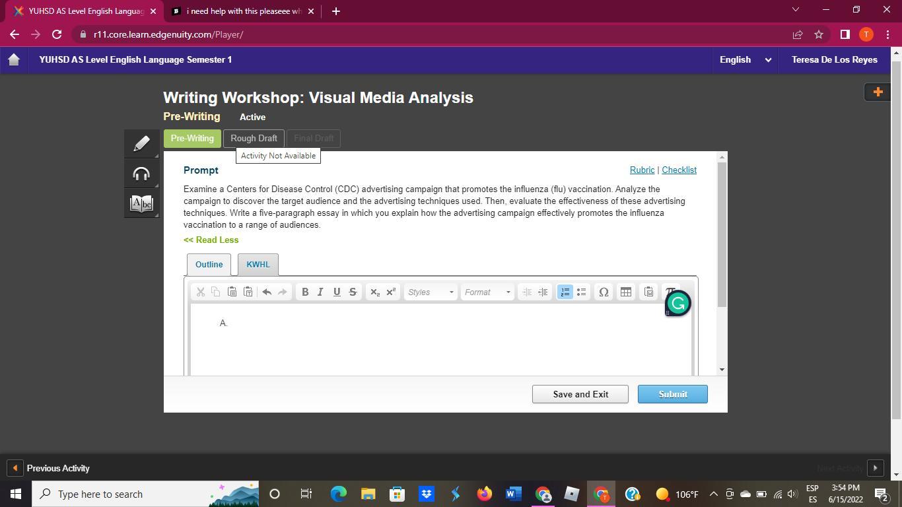Open the special character omega tool
This screenshot has width=902, height=507.
pyautogui.click(x=604, y=292)
